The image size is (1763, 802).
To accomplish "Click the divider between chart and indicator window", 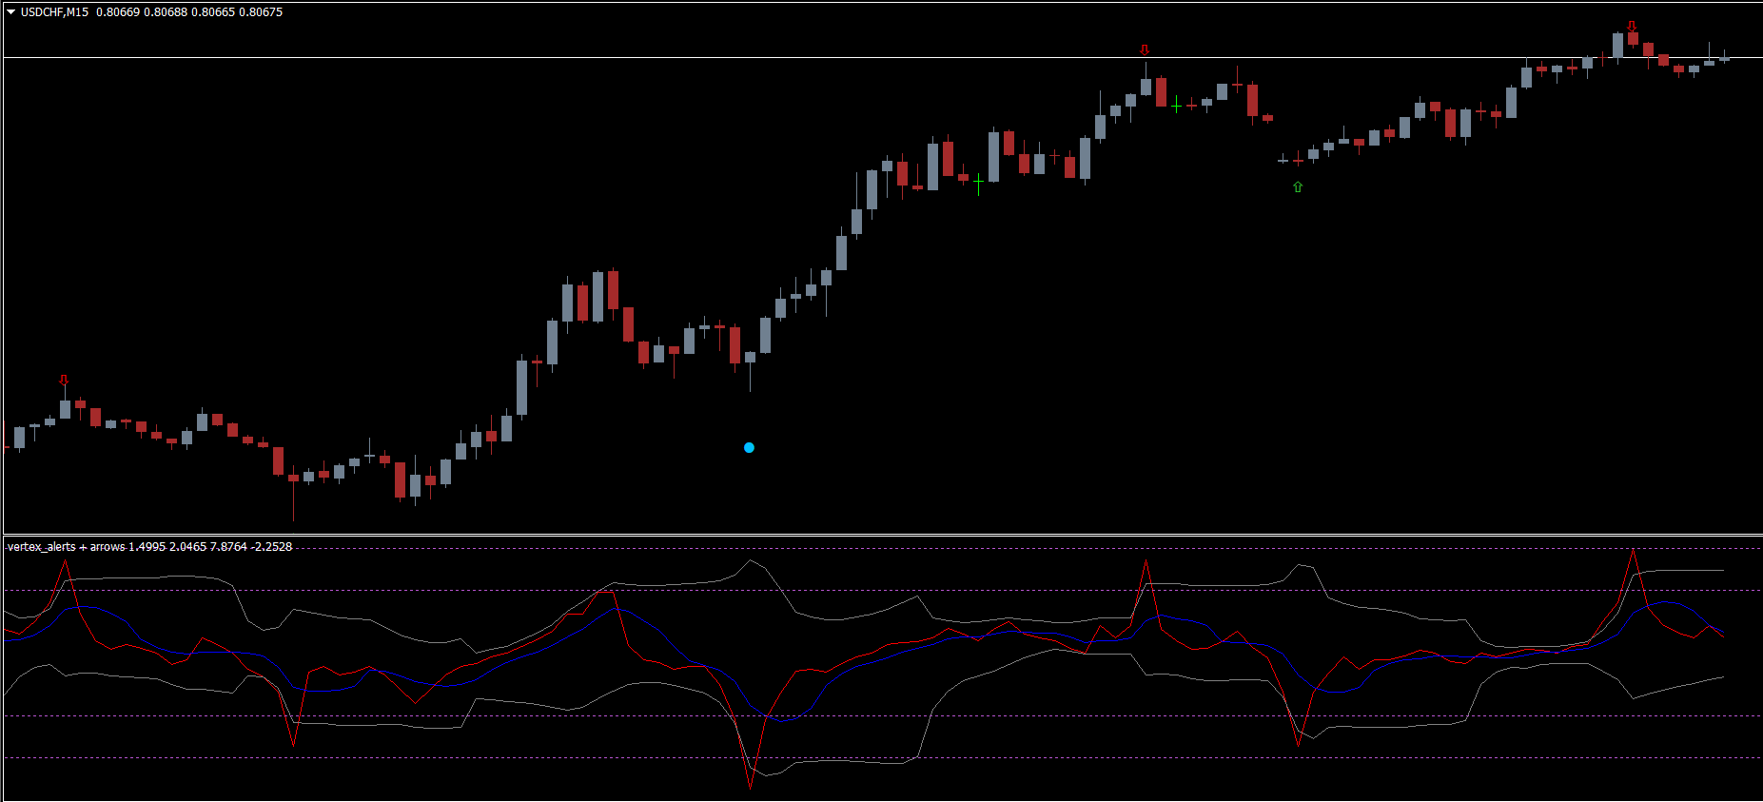I will coord(856,535).
